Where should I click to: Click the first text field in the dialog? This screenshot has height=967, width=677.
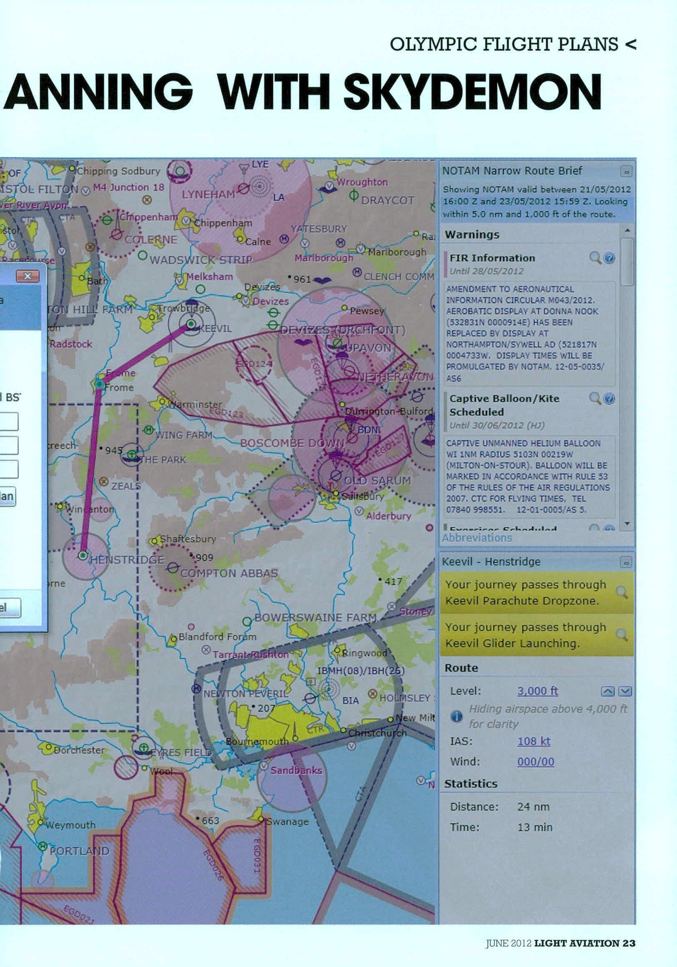(9, 421)
